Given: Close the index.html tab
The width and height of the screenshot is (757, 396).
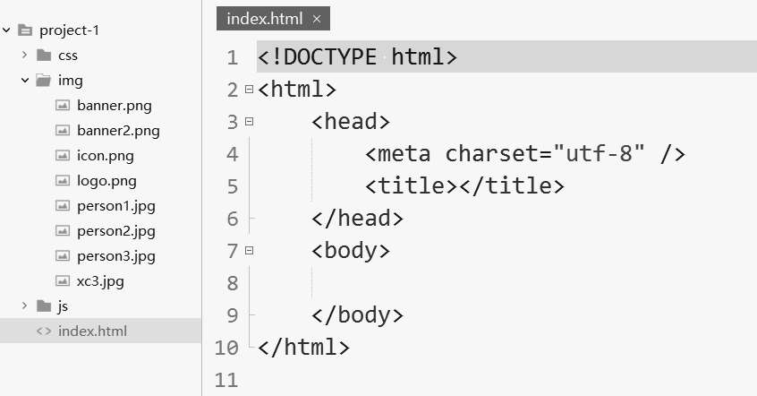Looking at the screenshot, I should click(x=317, y=19).
